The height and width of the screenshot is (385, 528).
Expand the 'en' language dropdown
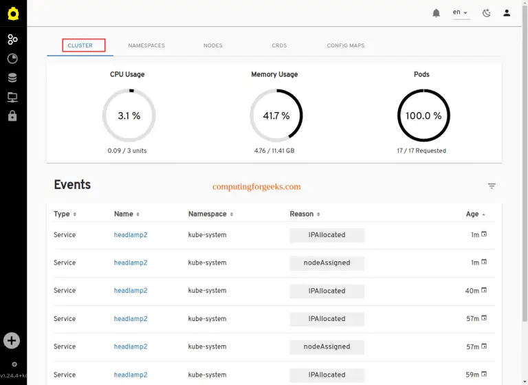(x=460, y=12)
